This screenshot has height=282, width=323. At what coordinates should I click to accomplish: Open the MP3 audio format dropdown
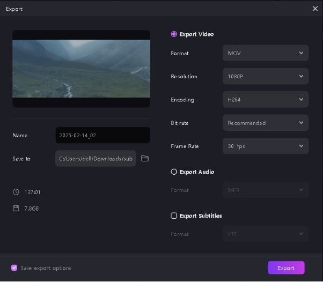coord(266,190)
